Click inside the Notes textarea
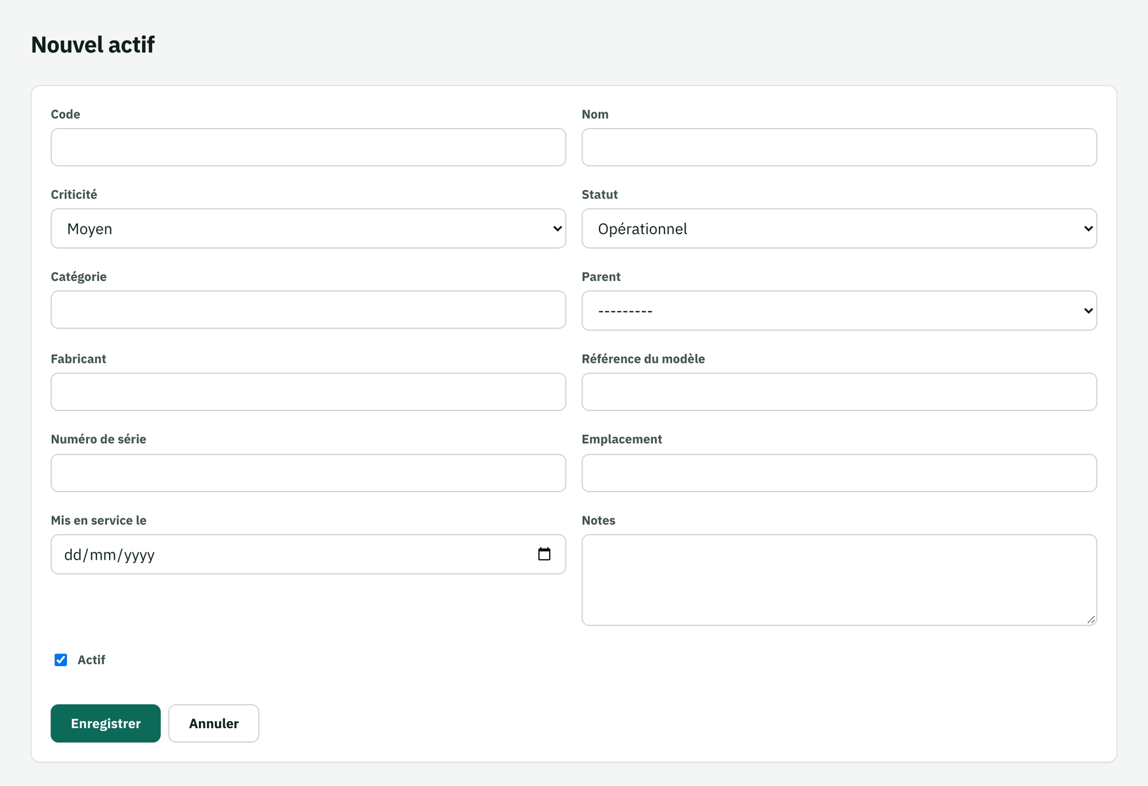The image size is (1148, 786). click(x=839, y=580)
